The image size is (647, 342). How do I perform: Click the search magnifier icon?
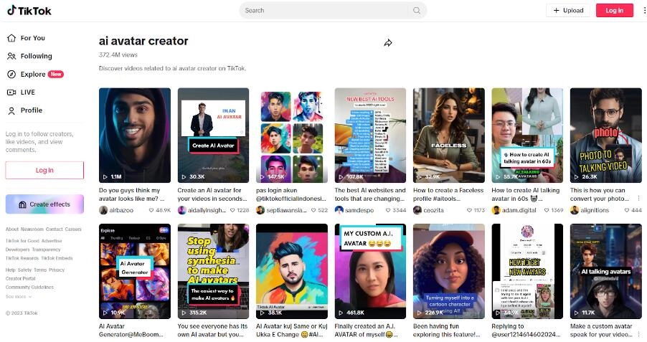point(416,11)
